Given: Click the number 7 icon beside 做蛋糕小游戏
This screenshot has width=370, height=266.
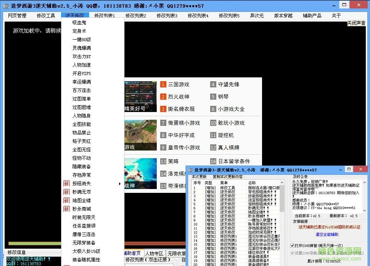Looking at the screenshot, I should pos(163,123).
